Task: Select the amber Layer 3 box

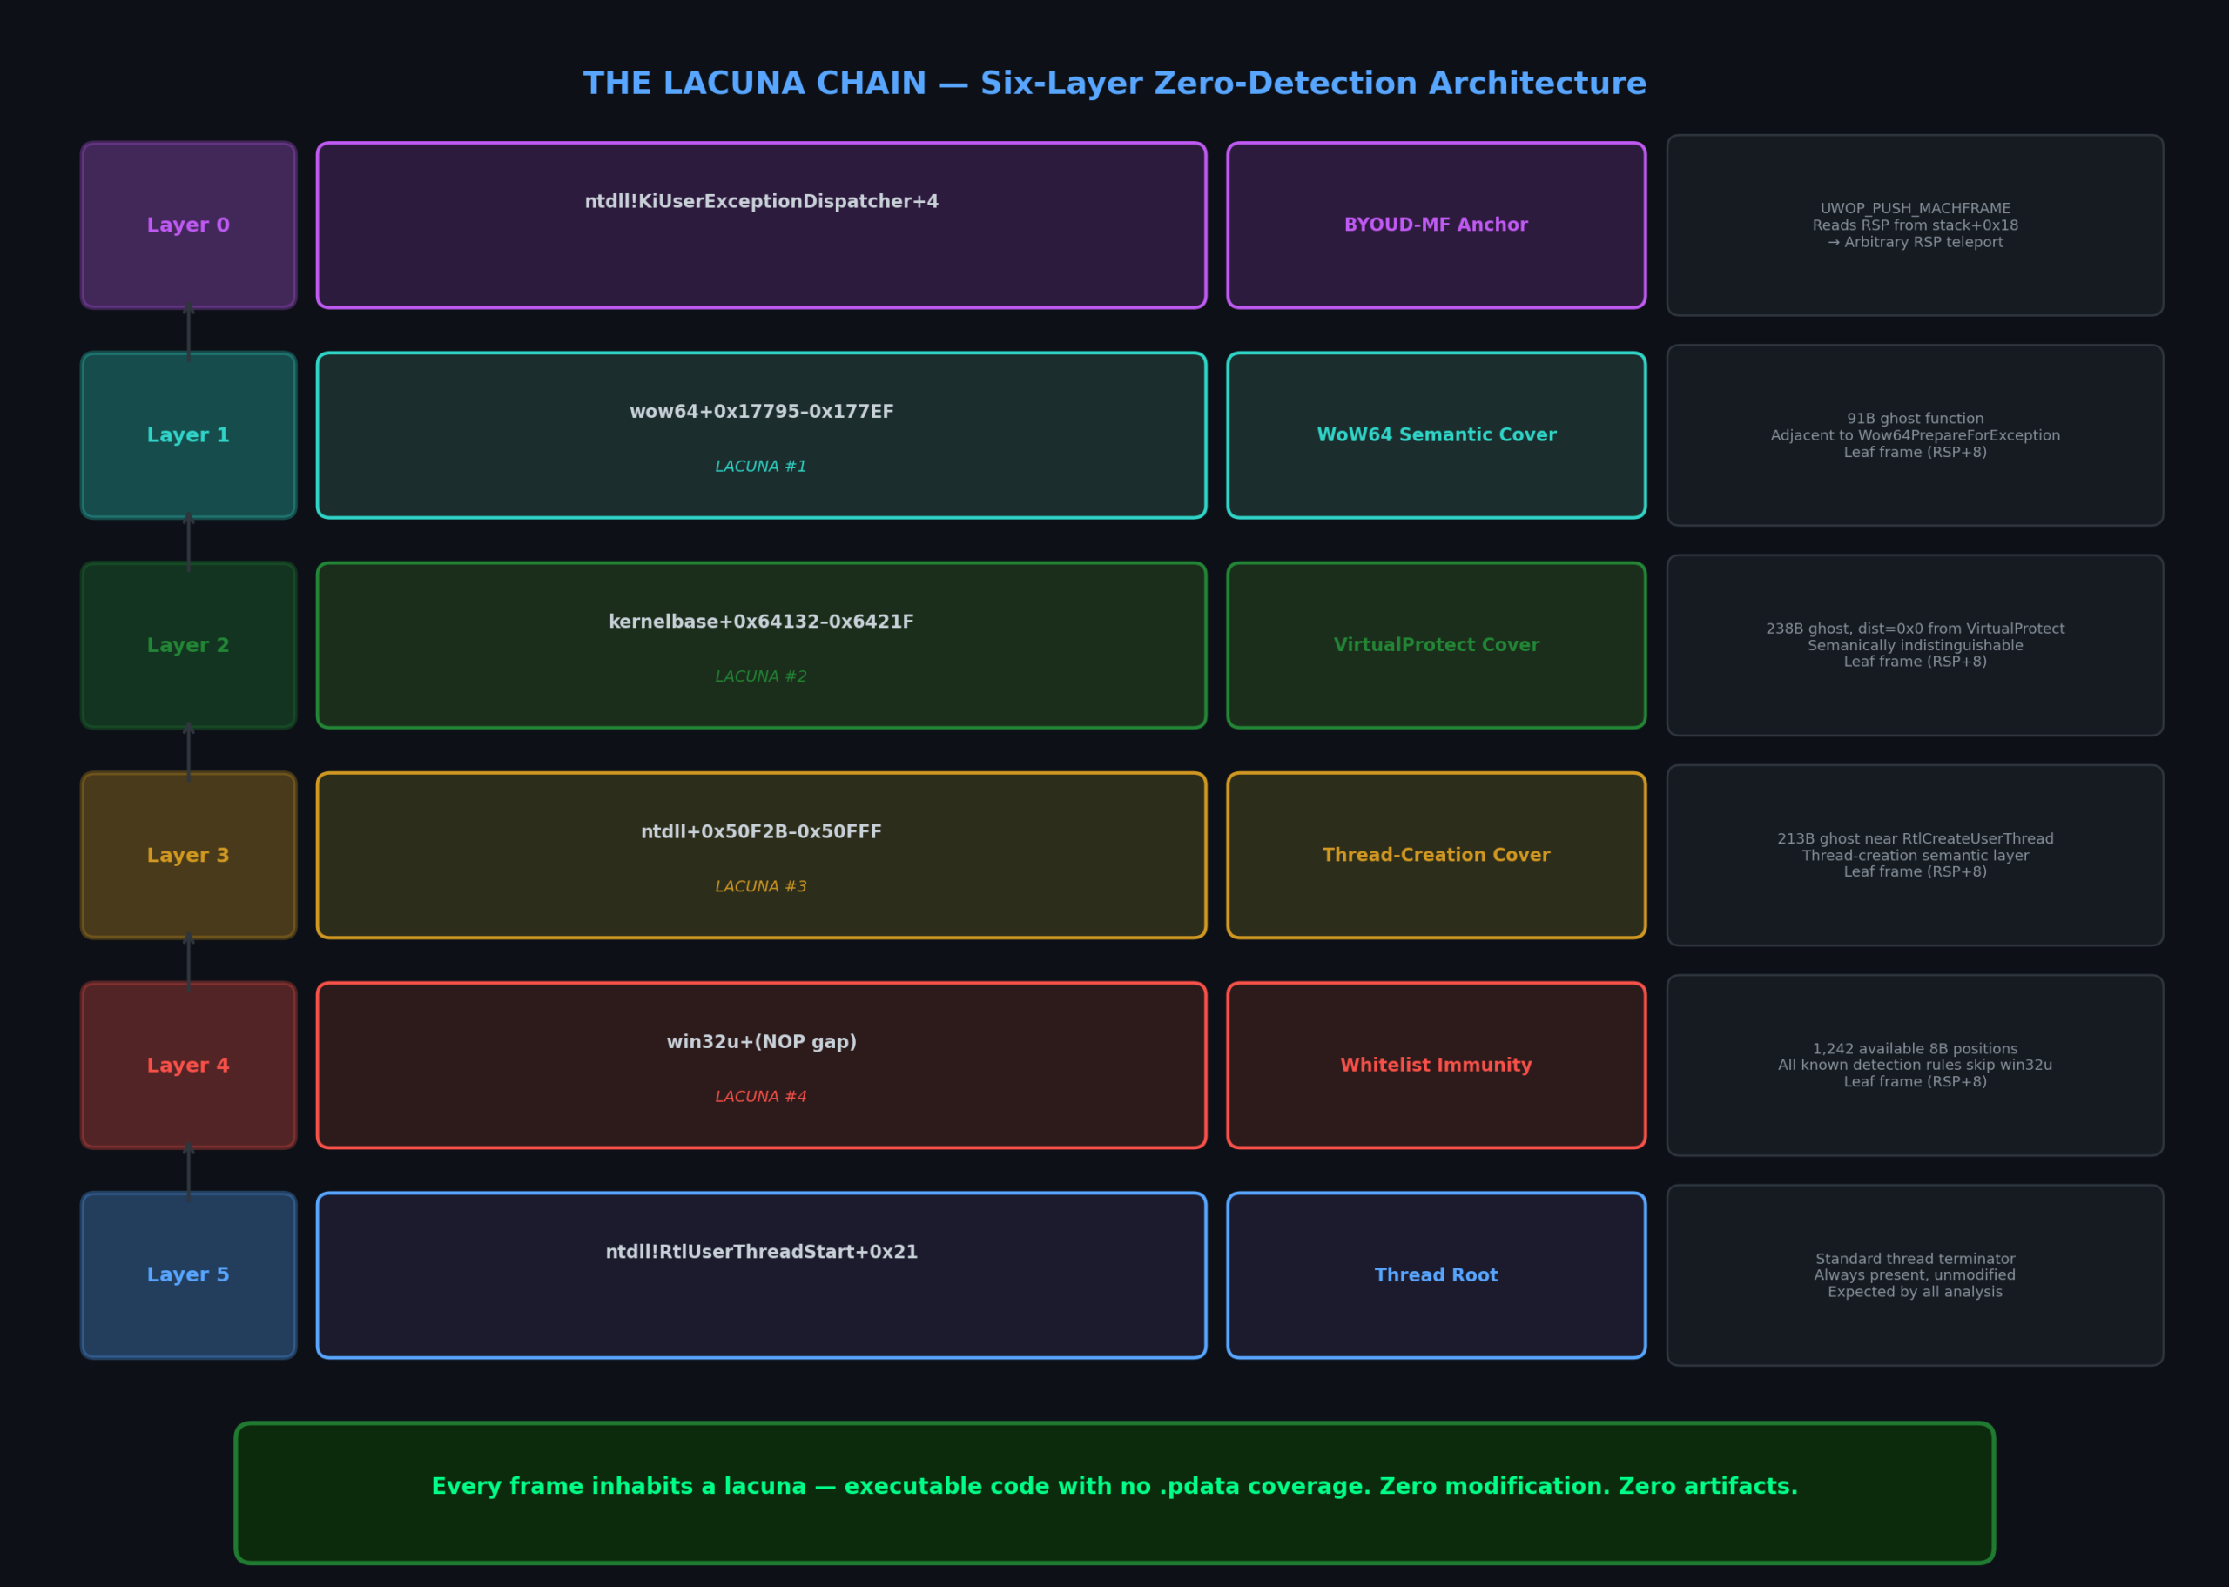Action: [189, 855]
